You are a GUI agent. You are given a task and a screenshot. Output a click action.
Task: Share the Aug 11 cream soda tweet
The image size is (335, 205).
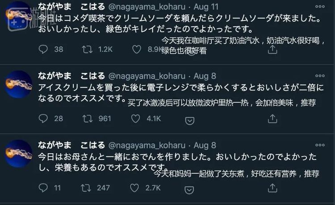(272, 49)
